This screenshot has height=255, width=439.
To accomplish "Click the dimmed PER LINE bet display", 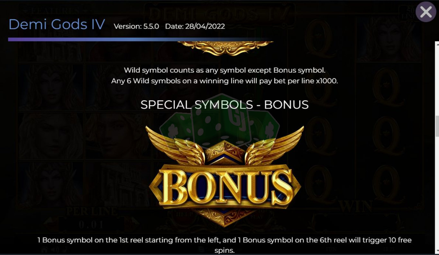I will pyautogui.click(x=92, y=219).
